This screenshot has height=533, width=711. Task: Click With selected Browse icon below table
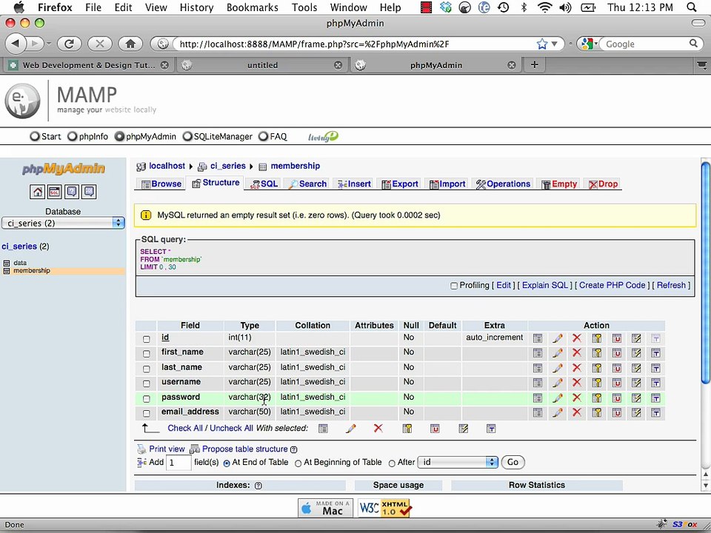[323, 429]
